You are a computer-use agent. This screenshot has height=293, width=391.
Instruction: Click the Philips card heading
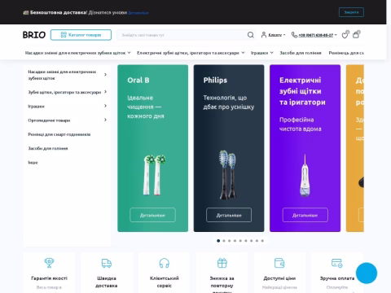tap(215, 81)
